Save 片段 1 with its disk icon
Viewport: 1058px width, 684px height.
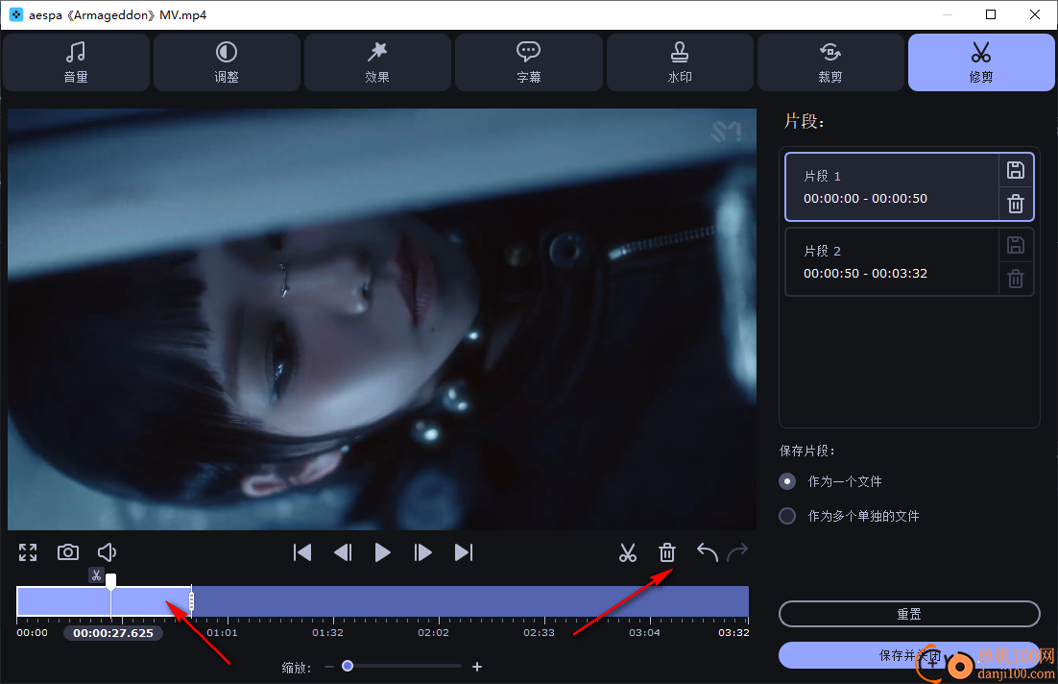[1016, 170]
